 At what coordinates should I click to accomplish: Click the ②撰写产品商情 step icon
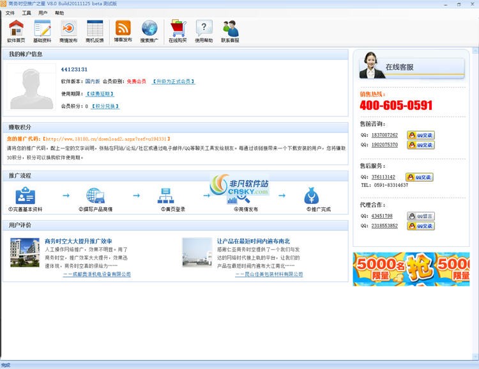point(96,196)
